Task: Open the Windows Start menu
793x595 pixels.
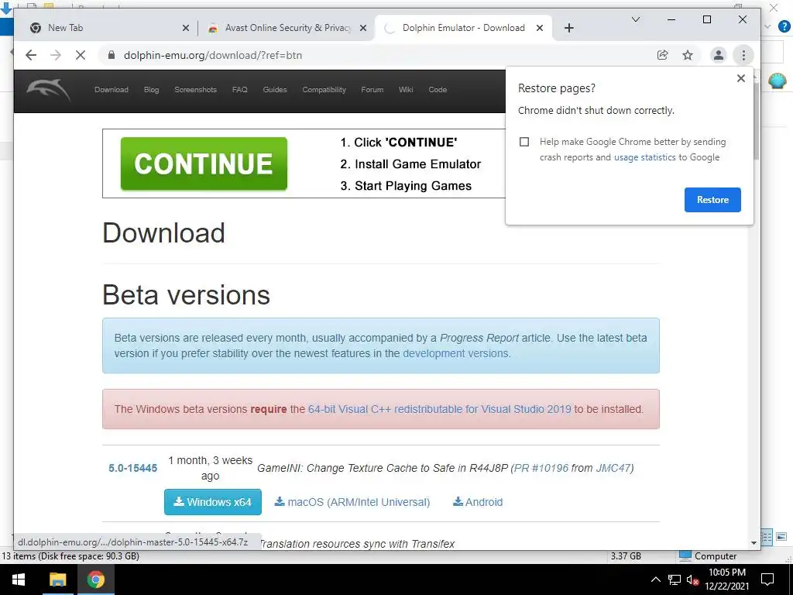Action: tap(19, 580)
